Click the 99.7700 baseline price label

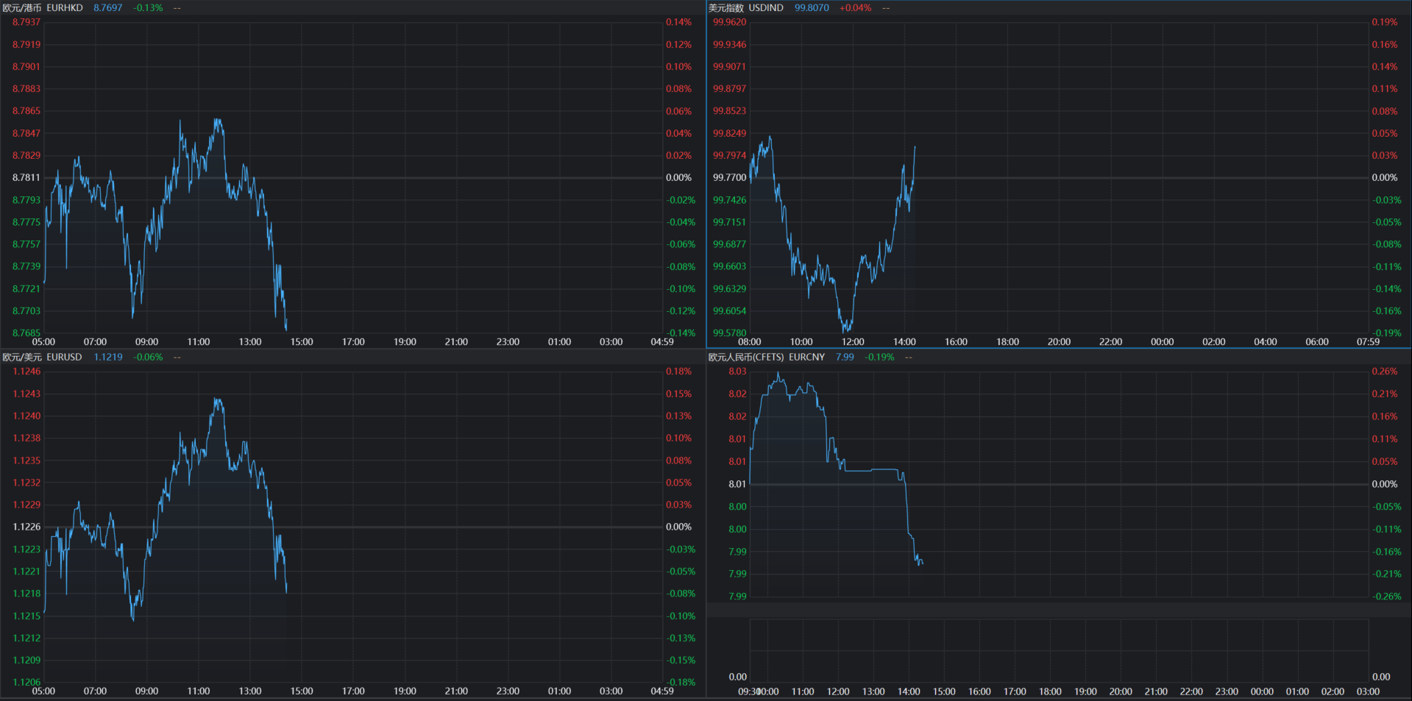(x=729, y=177)
